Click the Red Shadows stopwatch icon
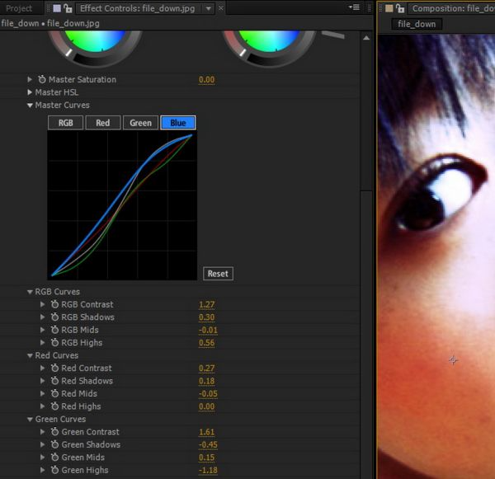495x479 pixels. click(x=54, y=381)
